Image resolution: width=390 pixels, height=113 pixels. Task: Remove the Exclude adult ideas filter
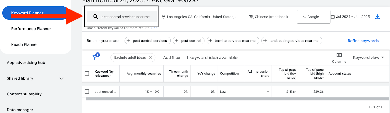point(151,58)
